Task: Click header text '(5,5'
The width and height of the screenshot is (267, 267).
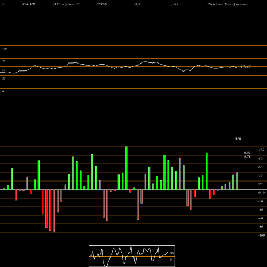Action: (x=137, y=4)
